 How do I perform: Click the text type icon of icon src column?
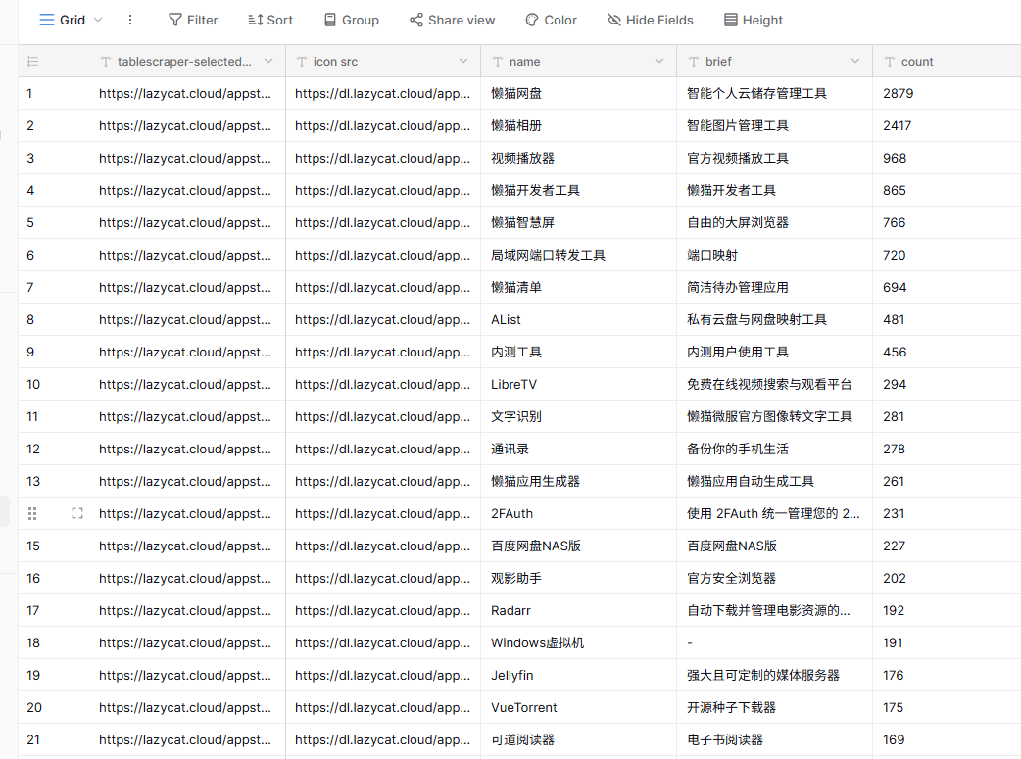[302, 62]
